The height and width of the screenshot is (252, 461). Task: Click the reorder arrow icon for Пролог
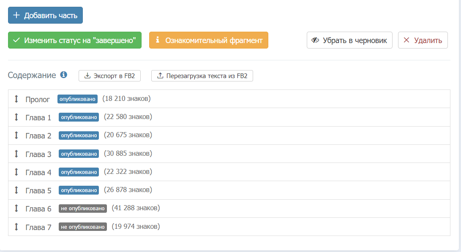coord(16,99)
